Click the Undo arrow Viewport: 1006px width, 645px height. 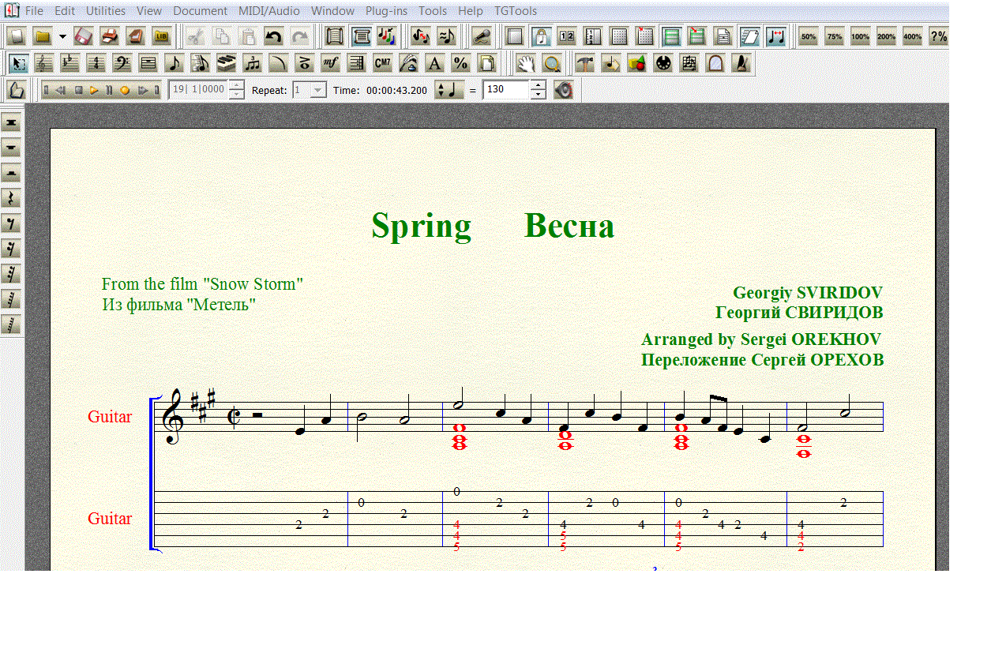[x=273, y=36]
